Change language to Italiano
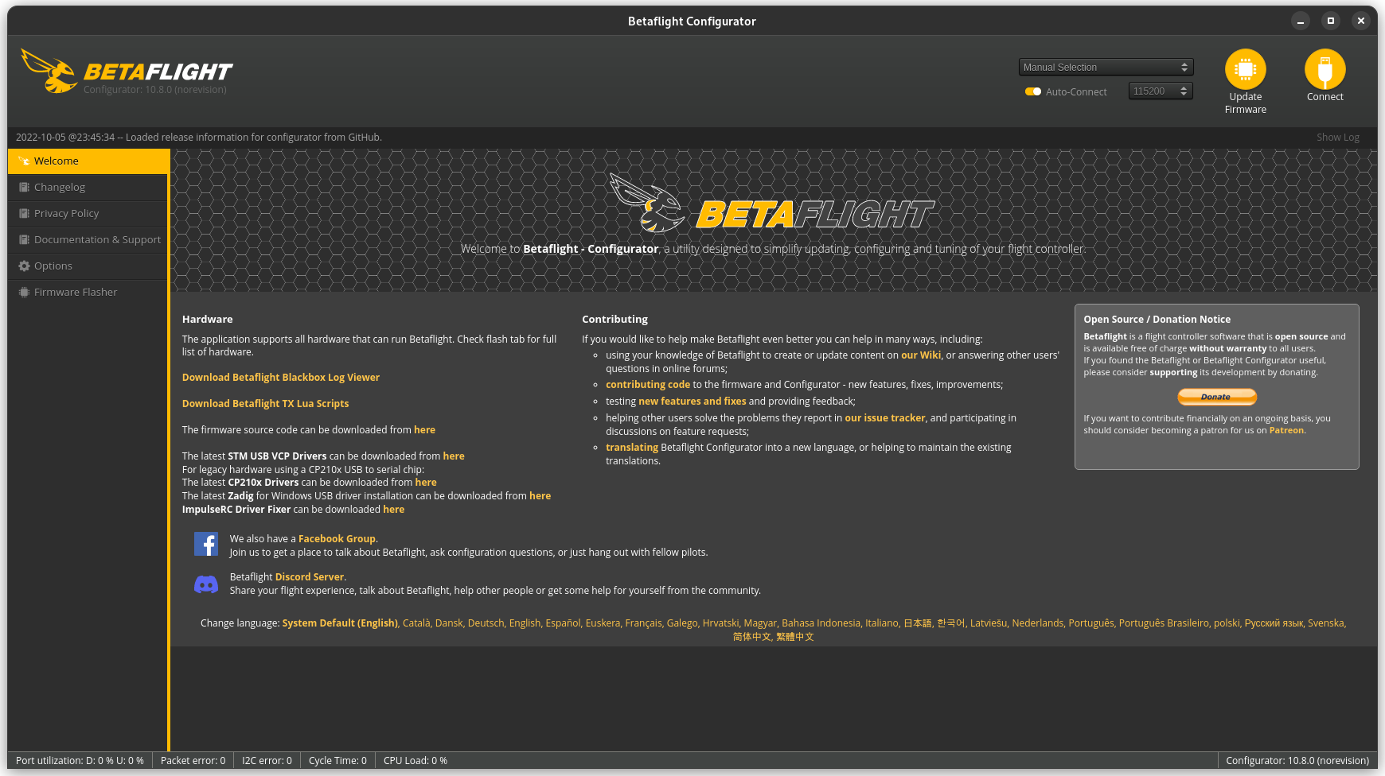This screenshot has width=1385, height=776. pos(882,623)
